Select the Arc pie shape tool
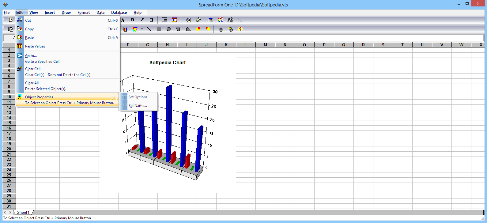487x223 pixels. pos(178,29)
